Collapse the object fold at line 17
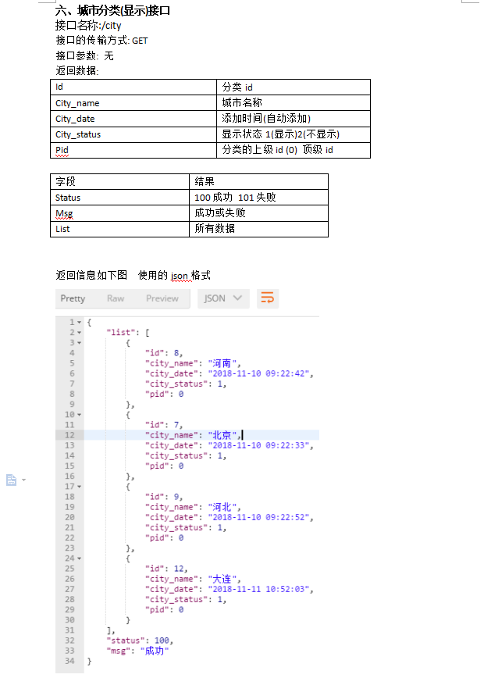The width and height of the screenshot is (484, 678). coord(79,487)
